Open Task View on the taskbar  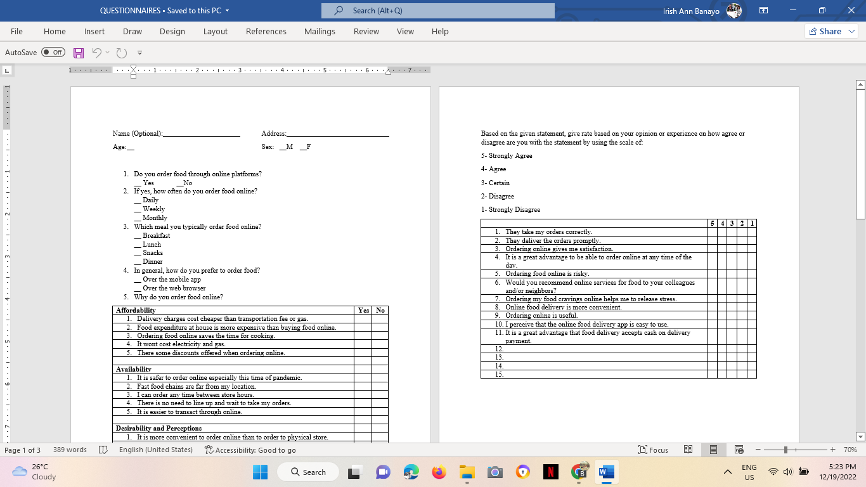pos(355,472)
